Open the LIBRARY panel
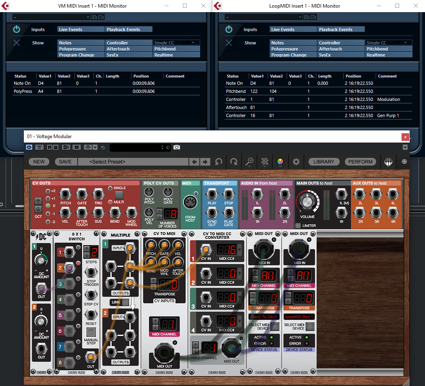The width and height of the screenshot is (425, 386). 324,162
